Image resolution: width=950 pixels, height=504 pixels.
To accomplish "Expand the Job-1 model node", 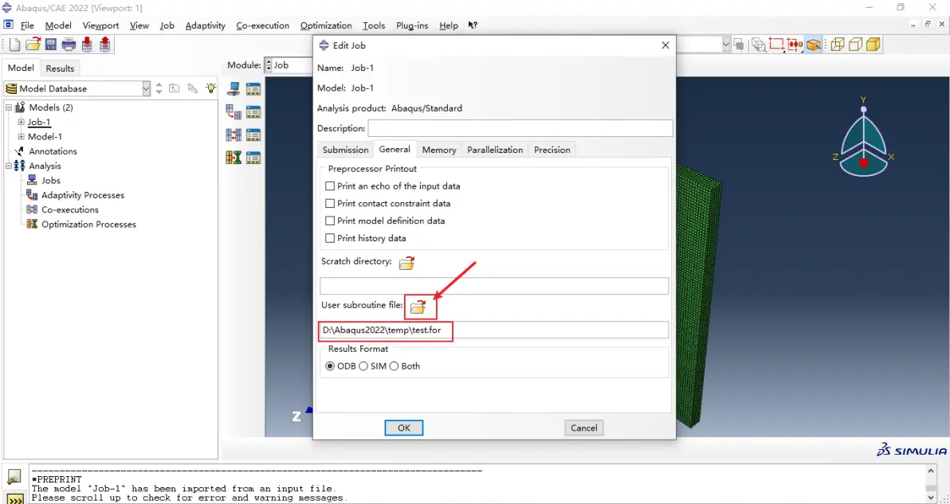I will pos(22,123).
